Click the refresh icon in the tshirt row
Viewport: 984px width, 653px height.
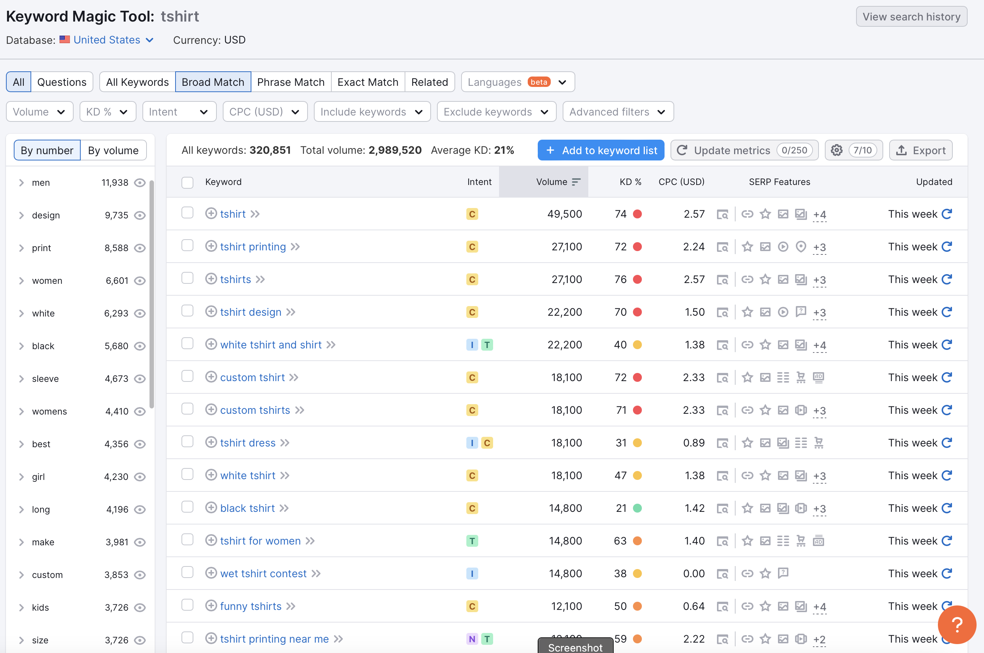click(947, 214)
